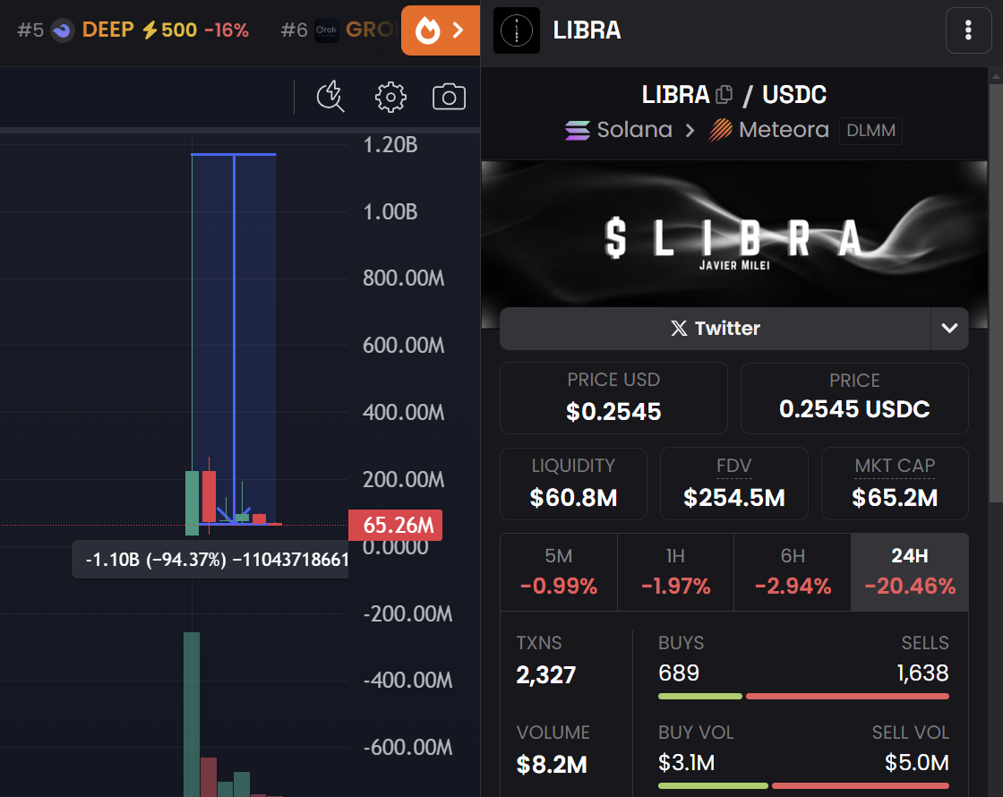Click the red sells ratio bar
This screenshot has height=797, width=1003.
pos(847,696)
